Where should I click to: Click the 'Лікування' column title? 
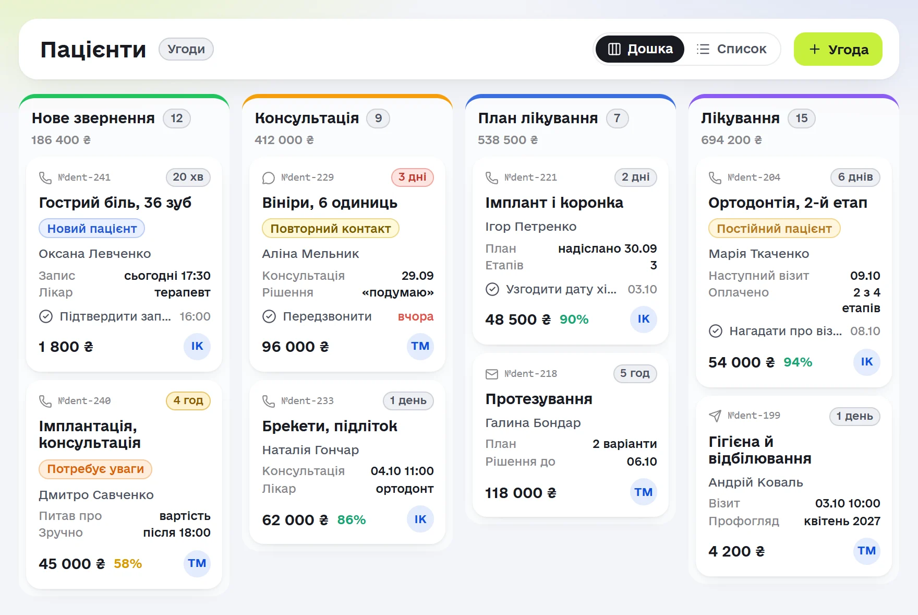740,119
